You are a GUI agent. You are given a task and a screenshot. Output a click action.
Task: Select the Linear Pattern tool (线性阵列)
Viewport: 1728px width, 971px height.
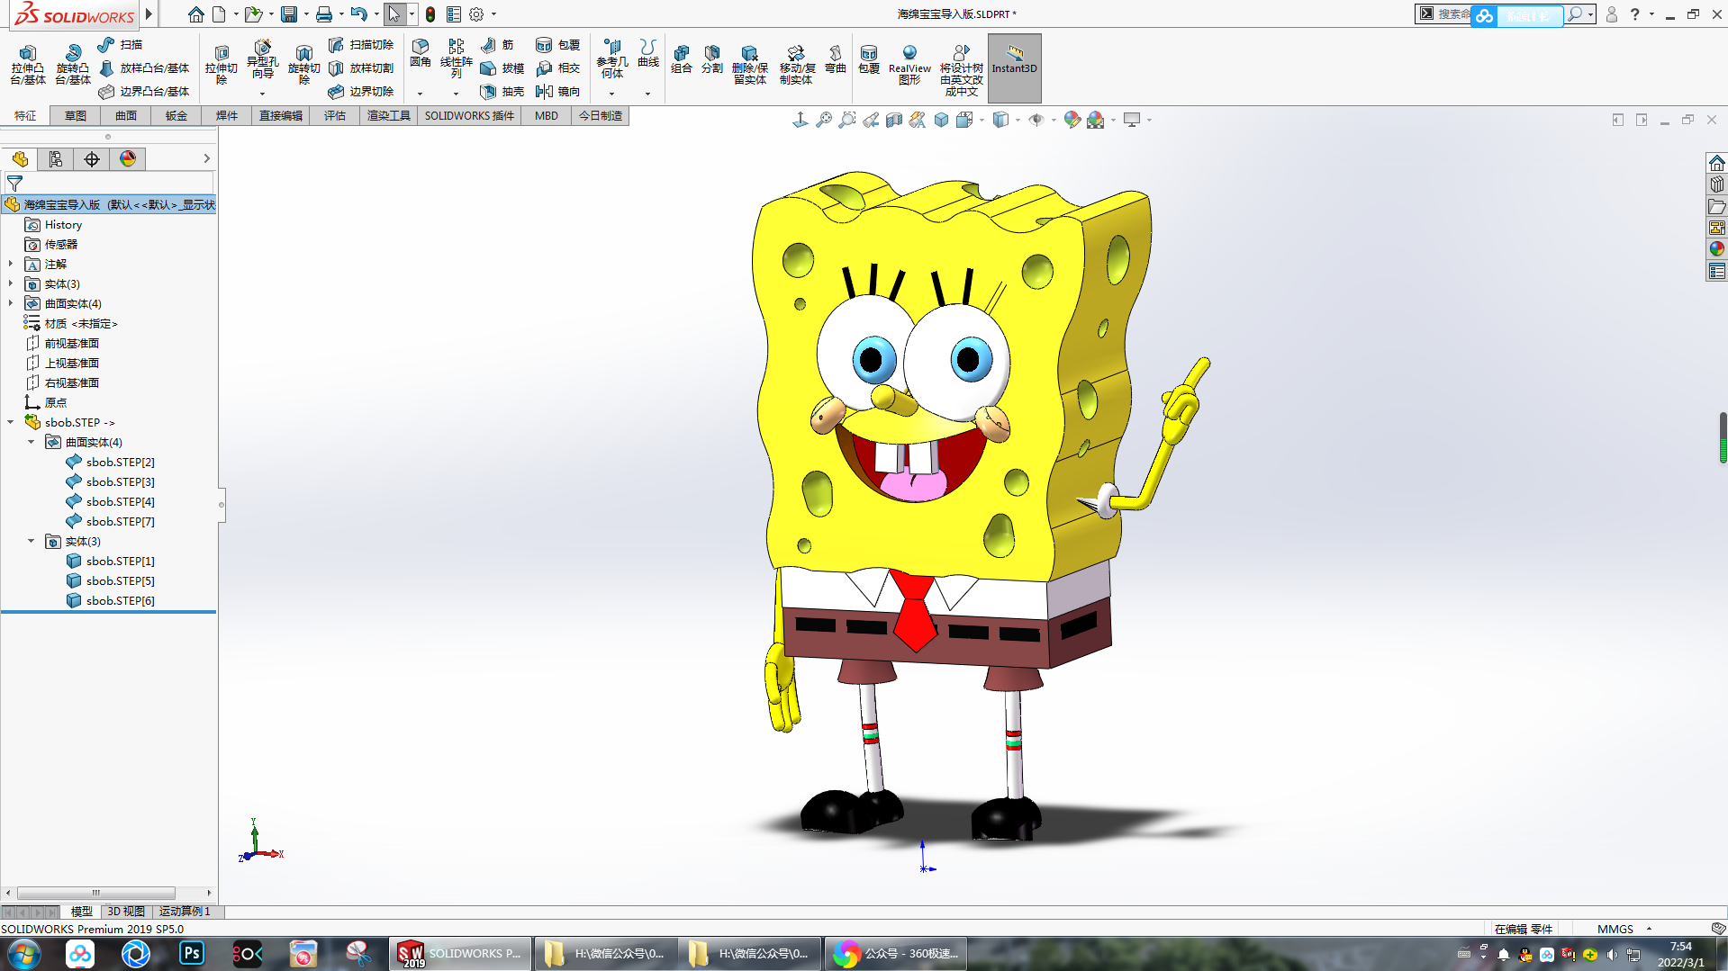(x=456, y=59)
